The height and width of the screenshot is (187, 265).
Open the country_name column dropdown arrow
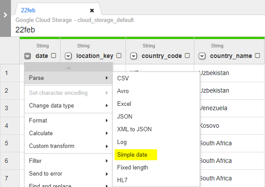(x=202, y=56)
